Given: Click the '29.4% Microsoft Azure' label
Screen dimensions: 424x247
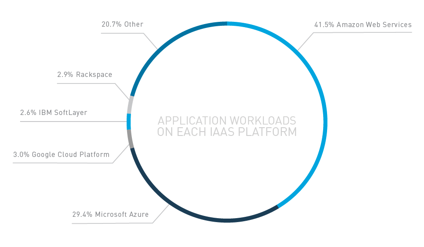Looking at the screenshot, I should 110,215.
